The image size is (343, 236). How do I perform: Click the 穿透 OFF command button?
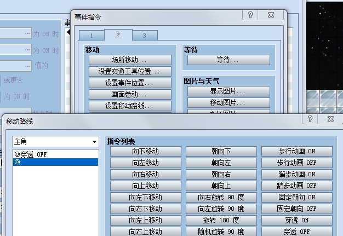[x=297, y=232]
